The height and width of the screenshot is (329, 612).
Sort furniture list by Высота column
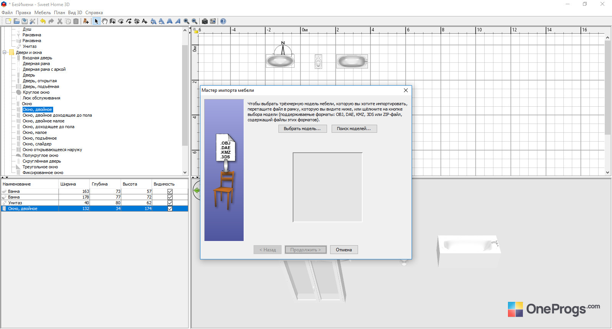pos(137,184)
